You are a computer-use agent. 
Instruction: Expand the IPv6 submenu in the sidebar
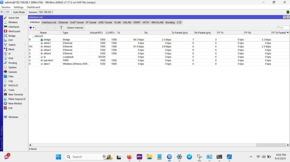(25, 58)
